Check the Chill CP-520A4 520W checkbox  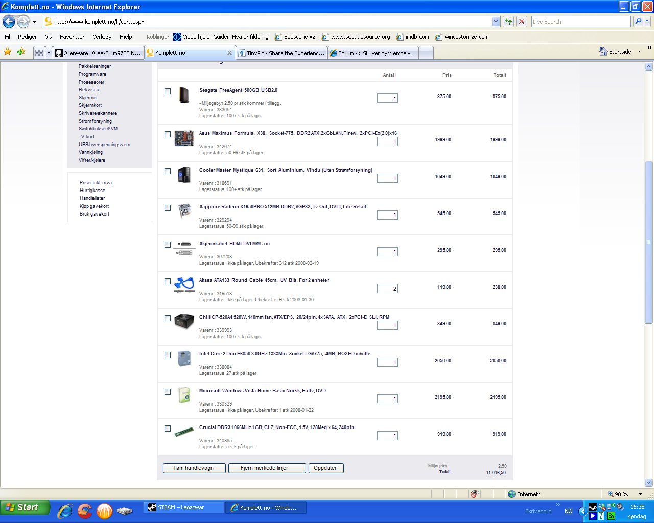point(168,318)
